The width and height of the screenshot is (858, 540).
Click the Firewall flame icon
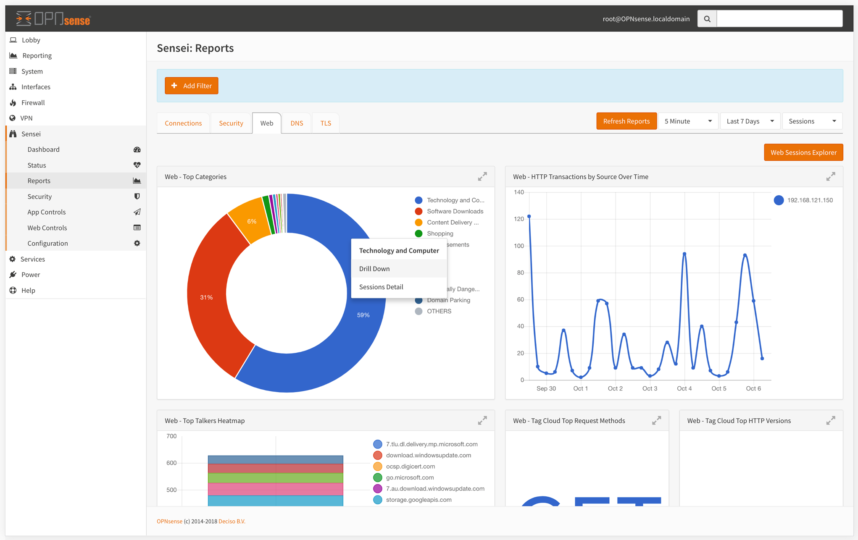[13, 102]
